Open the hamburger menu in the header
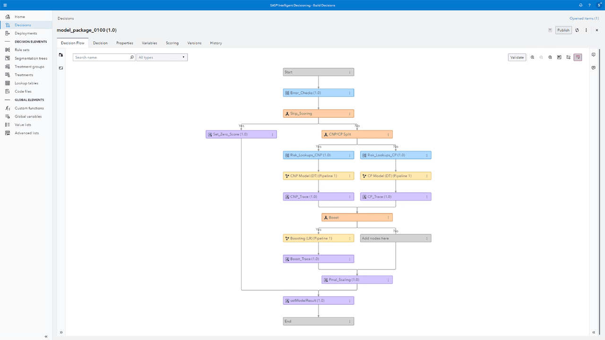The width and height of the screenshot is (605, 340). (x=5, y=5)
